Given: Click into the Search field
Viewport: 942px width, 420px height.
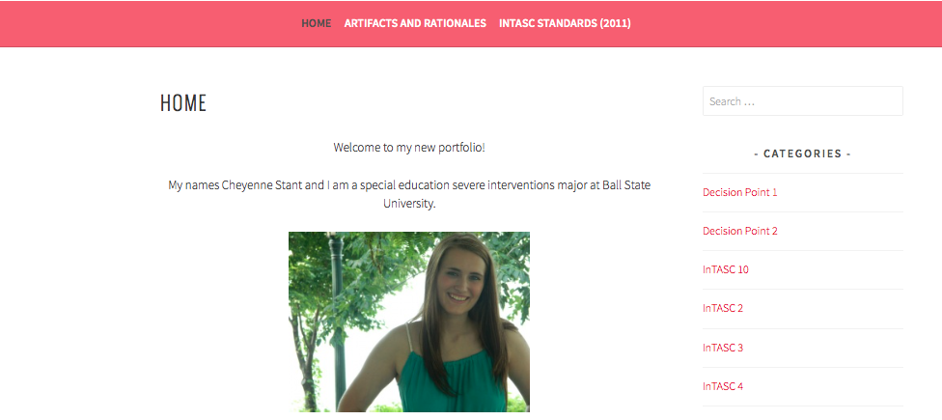Looking at the screenshot, I should click(803, 101).
